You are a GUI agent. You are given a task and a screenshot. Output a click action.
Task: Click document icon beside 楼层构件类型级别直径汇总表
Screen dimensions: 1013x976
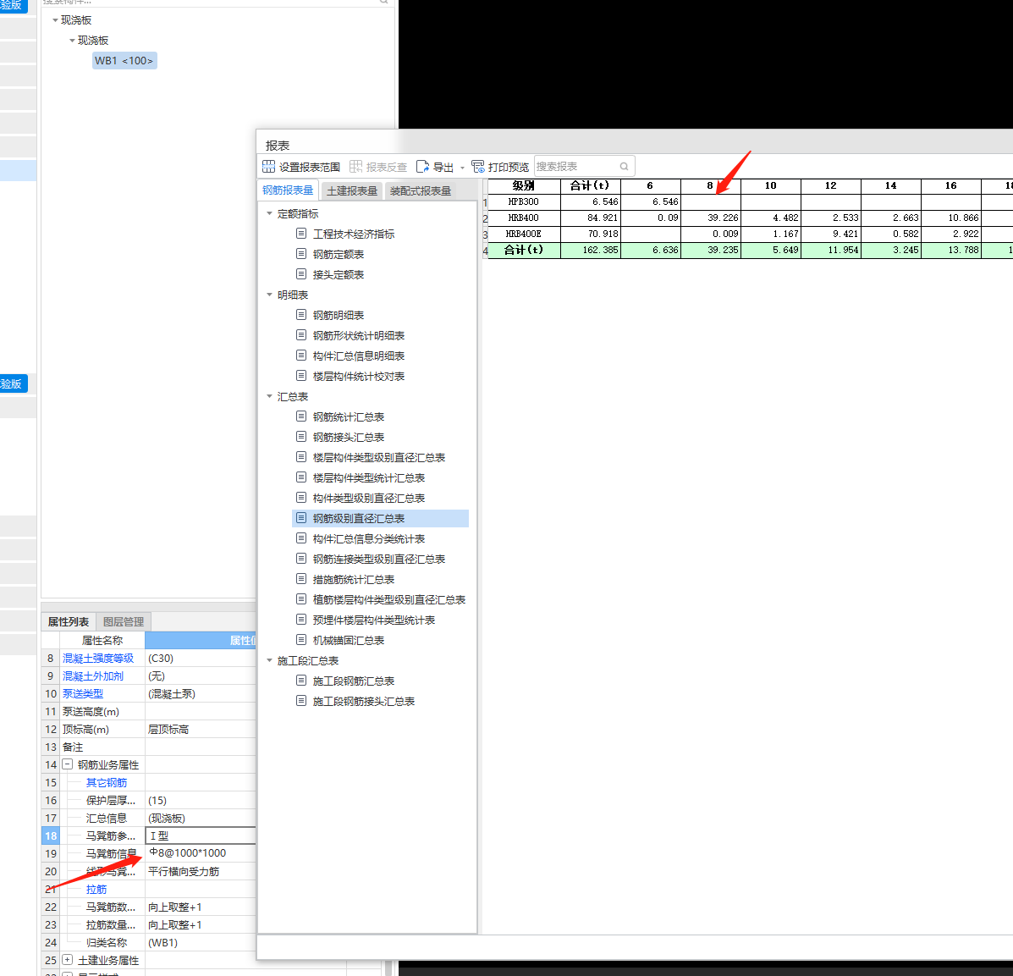coord(301,457)
